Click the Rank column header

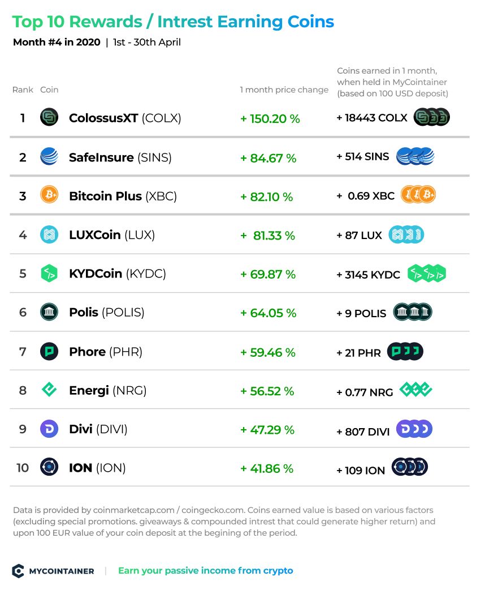[23, 89]
